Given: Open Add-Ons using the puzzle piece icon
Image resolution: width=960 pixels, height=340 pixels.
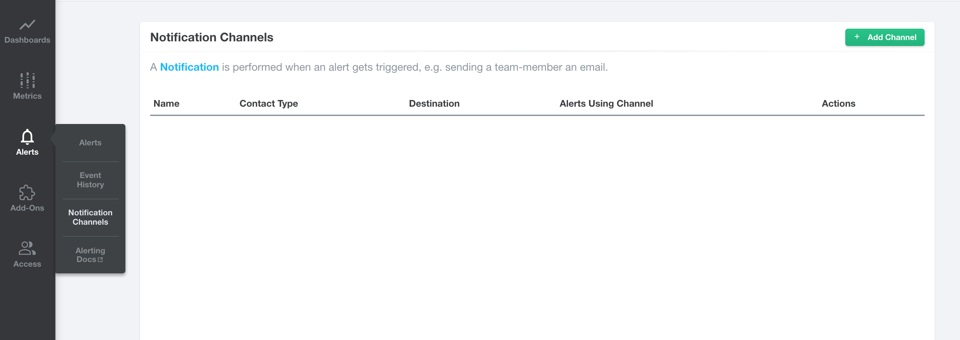Looking at the screenshot, I should (x=27, y=193).
